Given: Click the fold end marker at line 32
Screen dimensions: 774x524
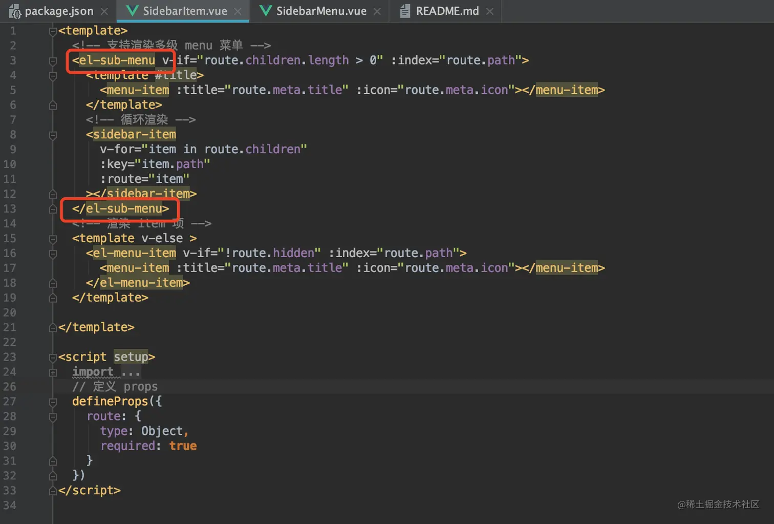Looking at the screenshot, I should tap(53, 476).
